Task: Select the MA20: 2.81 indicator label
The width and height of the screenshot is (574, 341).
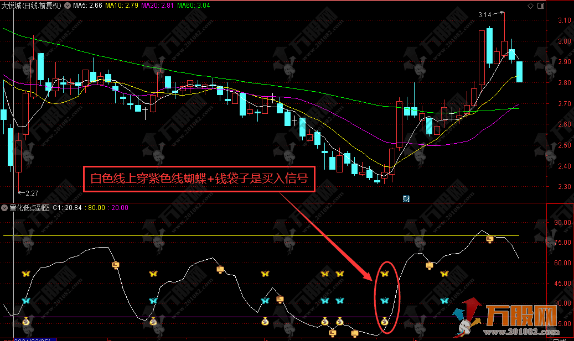Action: [x=157, y=6]
